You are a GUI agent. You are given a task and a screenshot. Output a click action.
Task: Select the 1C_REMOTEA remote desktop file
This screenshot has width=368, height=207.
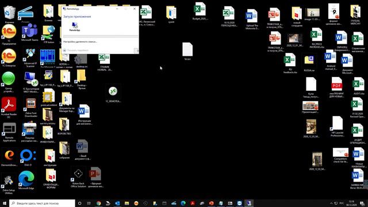[x=113, y=93]
